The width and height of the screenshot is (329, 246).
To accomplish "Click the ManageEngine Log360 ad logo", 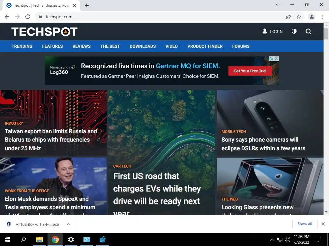I will point(62,70).
